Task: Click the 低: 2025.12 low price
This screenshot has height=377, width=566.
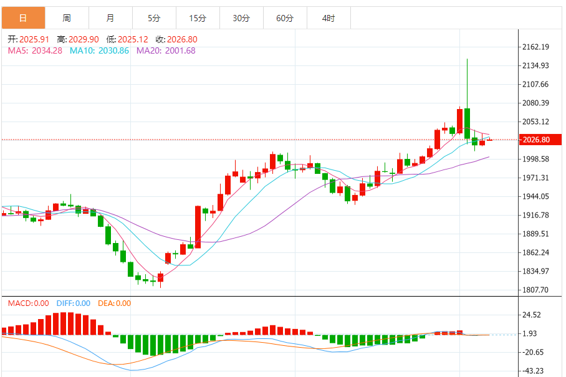Action: [127, 39]
